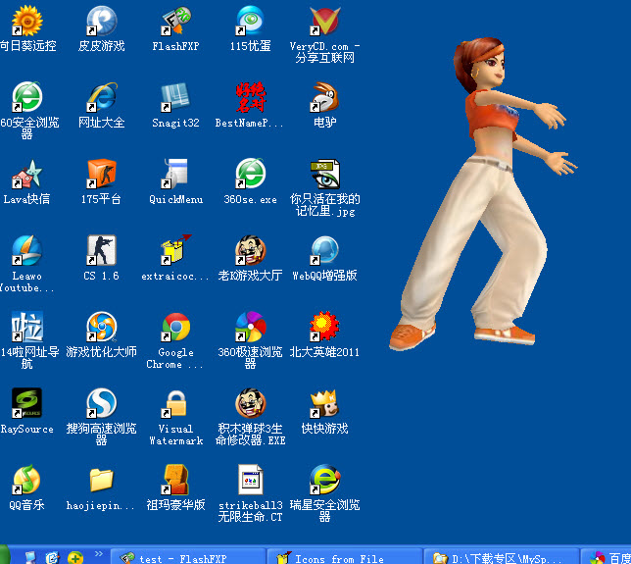Select the 360se.exe icon
The height and width of the screenshot is (564, 631).
pos(250,175)
